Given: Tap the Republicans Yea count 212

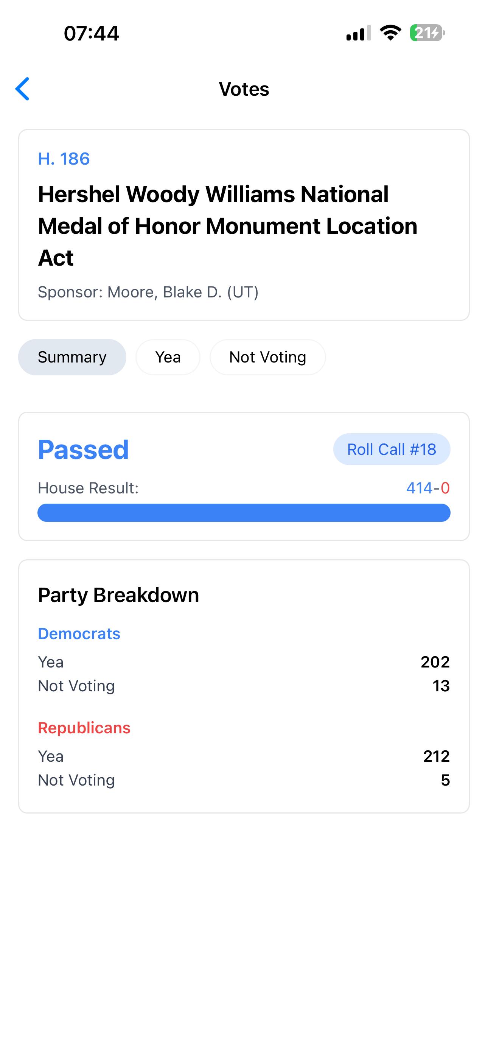Looking at the screenshot, I should point(436,756).
